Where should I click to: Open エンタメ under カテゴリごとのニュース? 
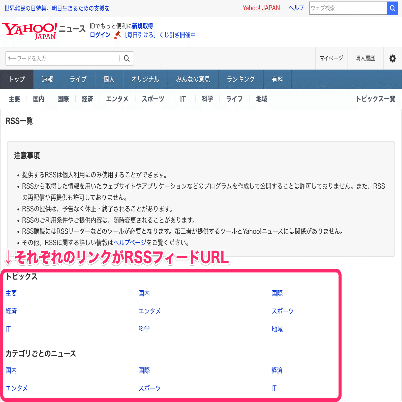(17, 388)
